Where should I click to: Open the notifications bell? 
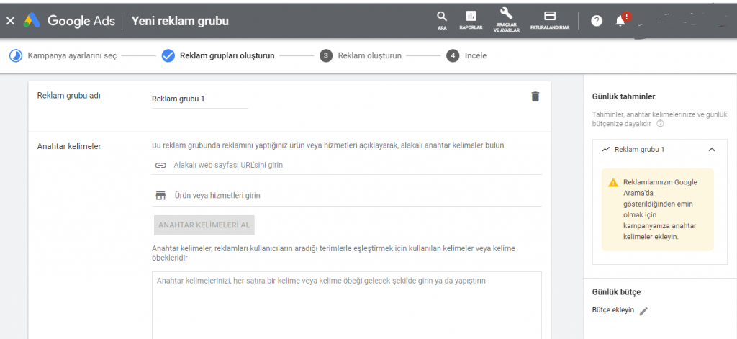620,21
